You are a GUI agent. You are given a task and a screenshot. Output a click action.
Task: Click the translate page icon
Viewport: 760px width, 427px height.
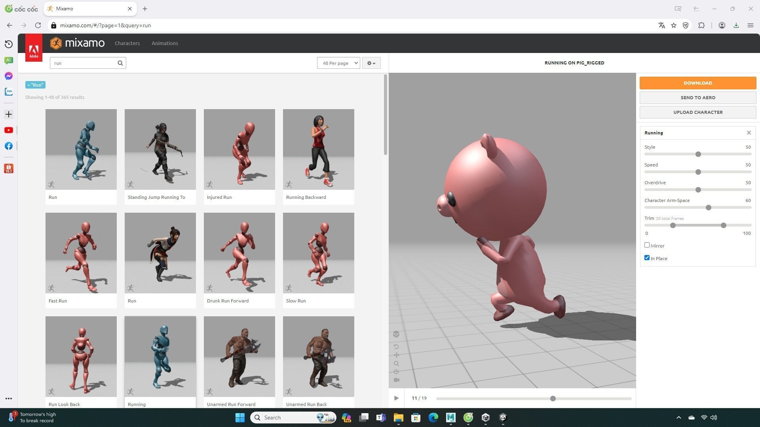[661, 25]
